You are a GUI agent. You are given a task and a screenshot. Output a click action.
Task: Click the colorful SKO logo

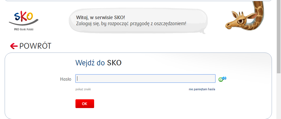pyautogui.click(x=24, y=16)
